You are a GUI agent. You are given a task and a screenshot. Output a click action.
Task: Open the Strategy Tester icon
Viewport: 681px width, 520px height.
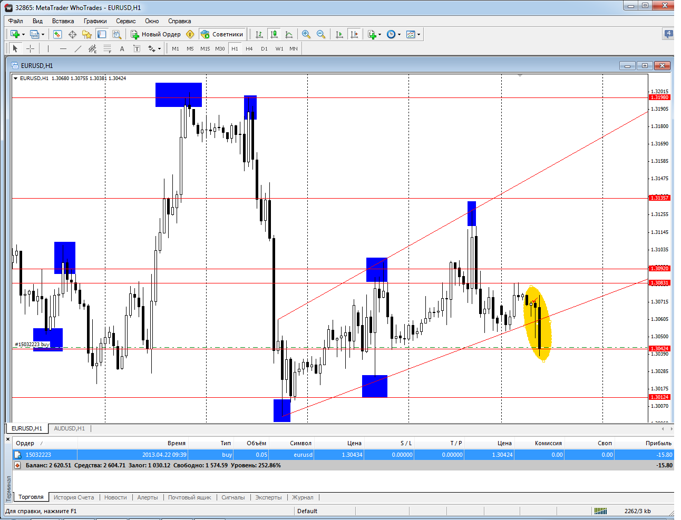point(116,34)
